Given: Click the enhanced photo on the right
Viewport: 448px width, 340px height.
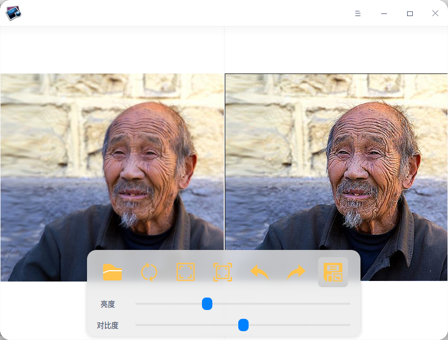Looking at the screenshot, I should pos(336,178).
